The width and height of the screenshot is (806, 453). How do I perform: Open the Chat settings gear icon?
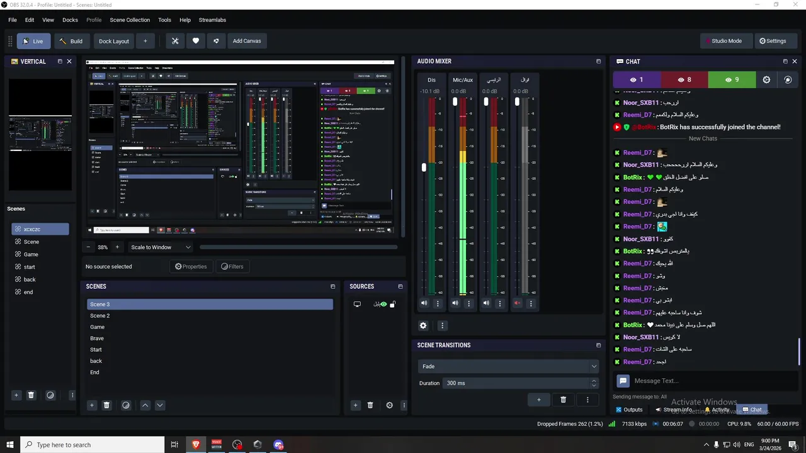tap(766, 80)
